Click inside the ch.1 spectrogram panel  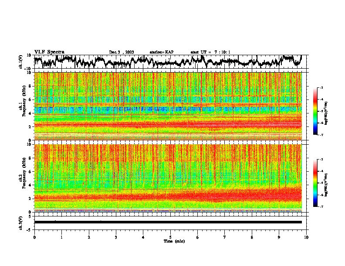click(168, 106)
